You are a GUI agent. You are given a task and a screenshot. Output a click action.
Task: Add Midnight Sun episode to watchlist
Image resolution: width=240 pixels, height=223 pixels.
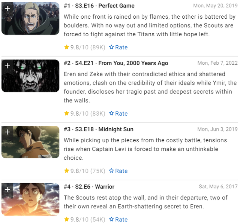(x=7, y=132)
